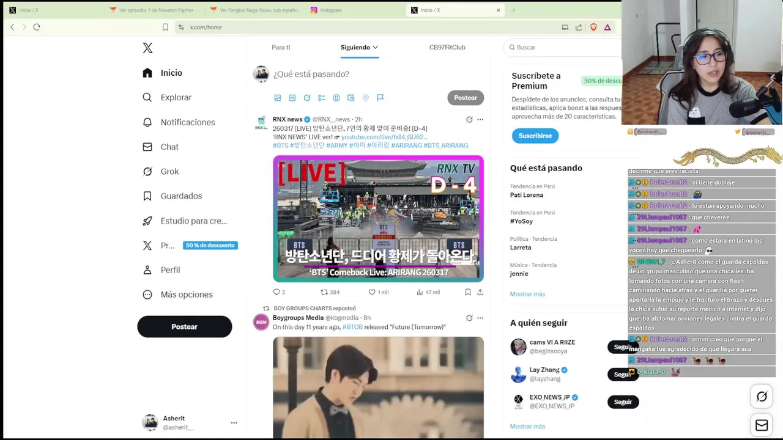Open a new browser tab
Viewport: 783px width, 440px height.
tap(513, 10)
